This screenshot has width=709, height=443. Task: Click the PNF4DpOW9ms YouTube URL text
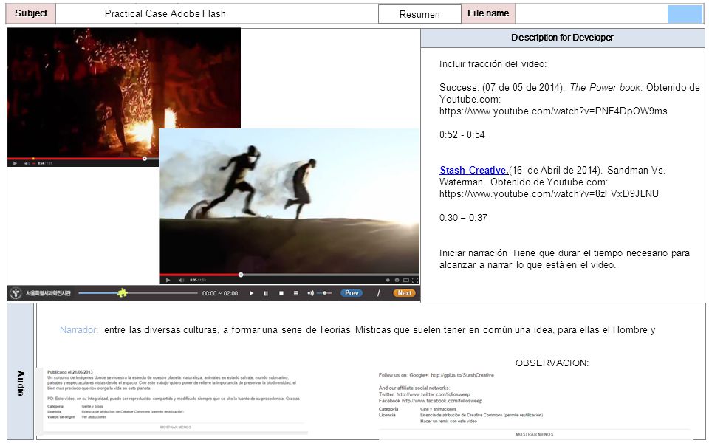553,111
